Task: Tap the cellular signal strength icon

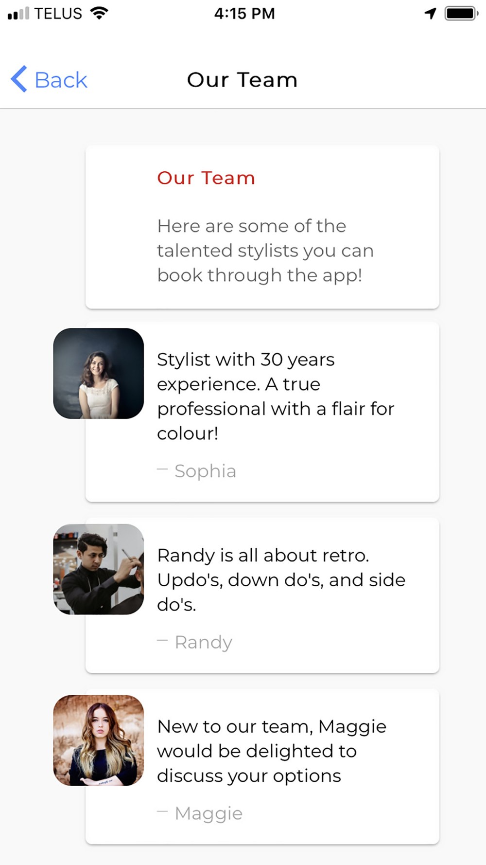Action: pos(18,13)
